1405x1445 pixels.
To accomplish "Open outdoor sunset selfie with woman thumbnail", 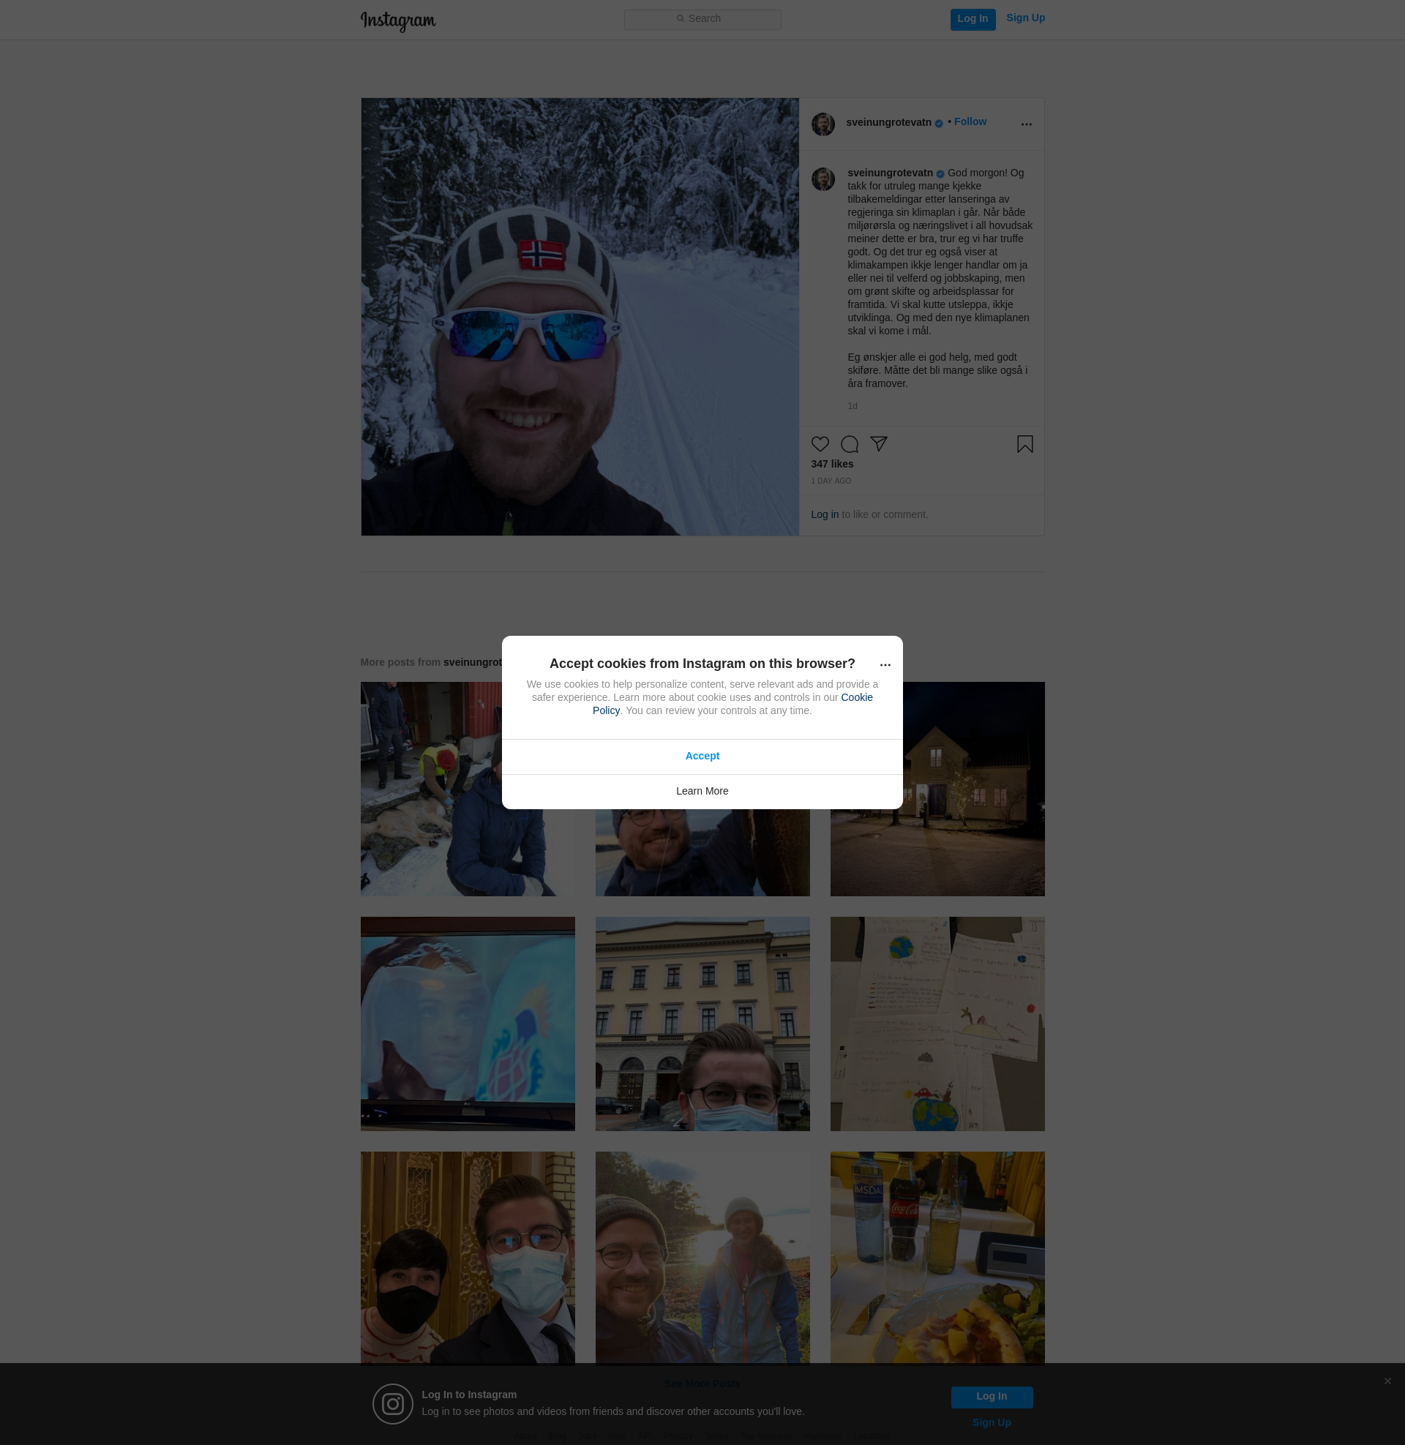I will [x=702, y=1258].
